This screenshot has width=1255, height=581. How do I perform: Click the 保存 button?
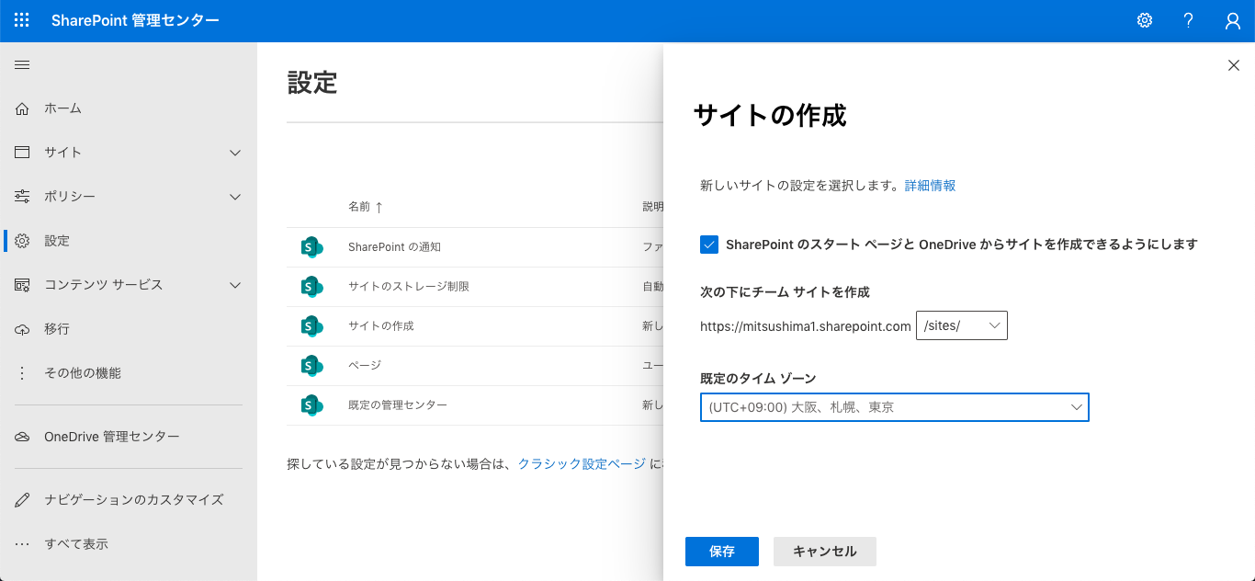722,552
